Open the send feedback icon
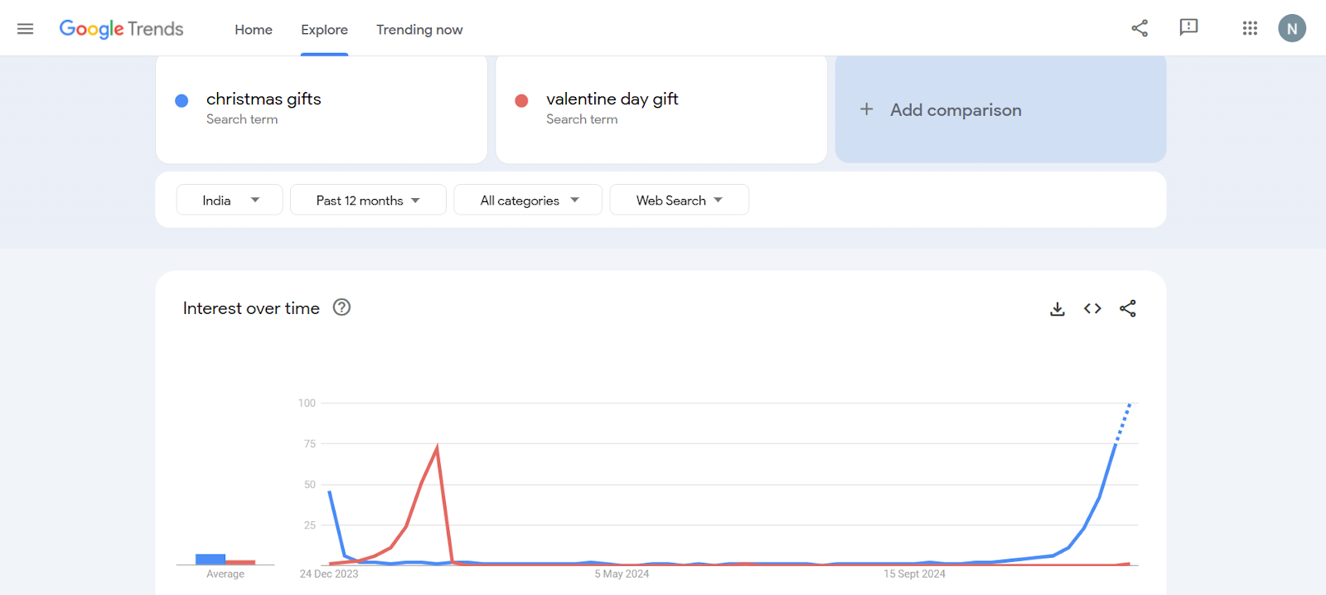The width and height of the screenshot is (1326, 595). click(1188, 27)
